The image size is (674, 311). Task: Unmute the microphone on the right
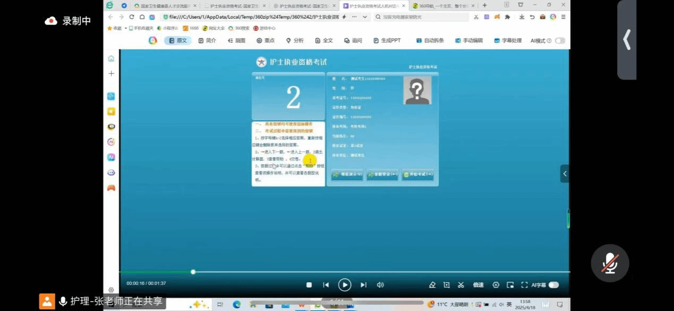click(610, 263)
